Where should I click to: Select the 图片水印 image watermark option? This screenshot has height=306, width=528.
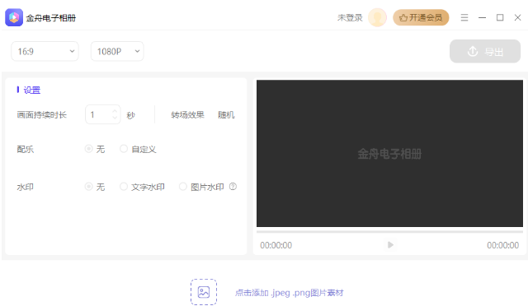[x=201, y=187]
